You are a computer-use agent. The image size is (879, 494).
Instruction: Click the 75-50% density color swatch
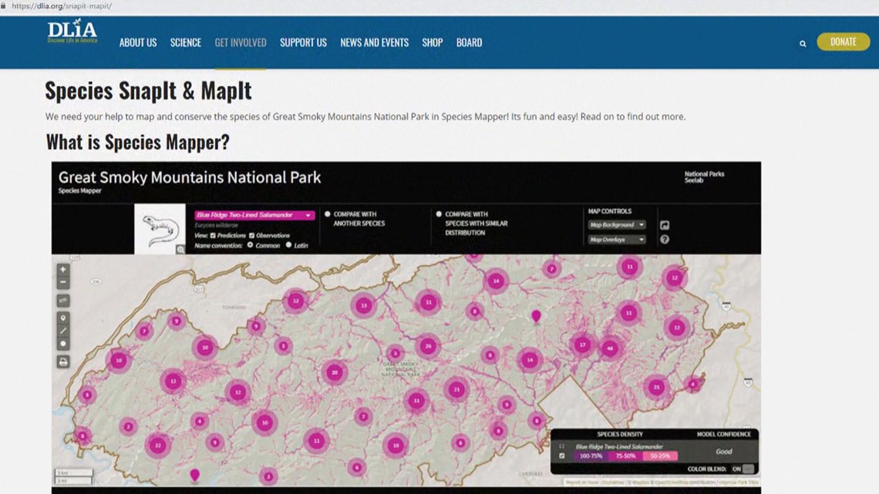pos(625,456)
